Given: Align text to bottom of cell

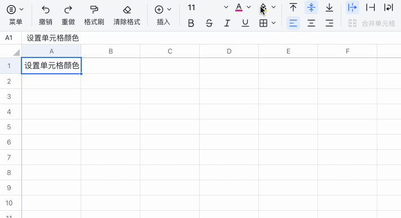Looking at the screenshot, I should point(329,7).
